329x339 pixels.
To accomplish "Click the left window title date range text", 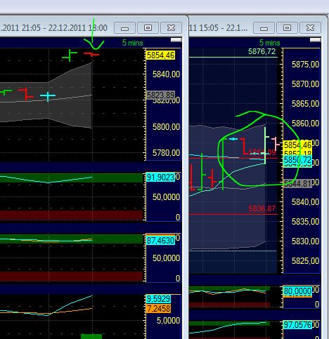I will 53,28.
